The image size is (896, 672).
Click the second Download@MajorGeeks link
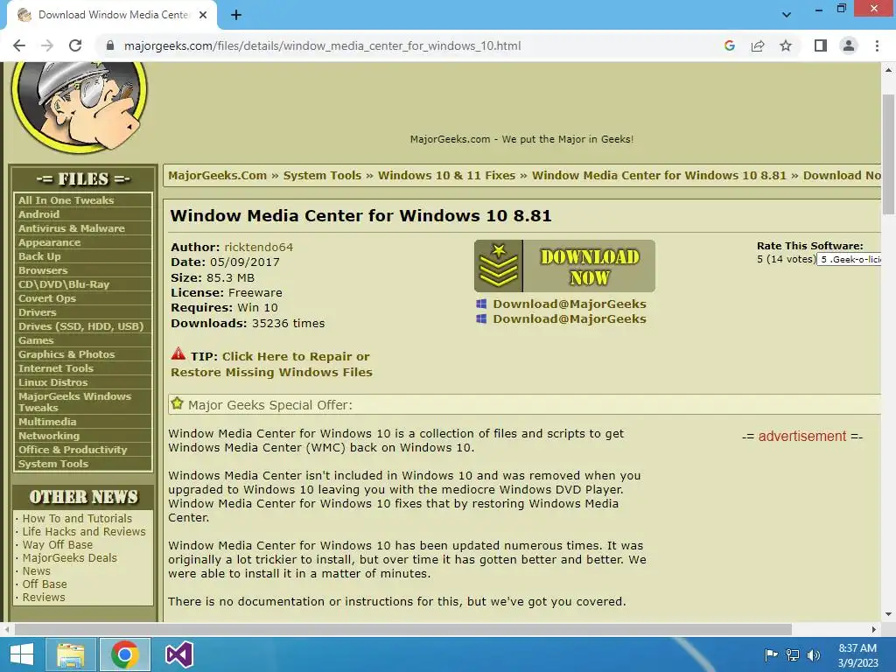[569, 318]
